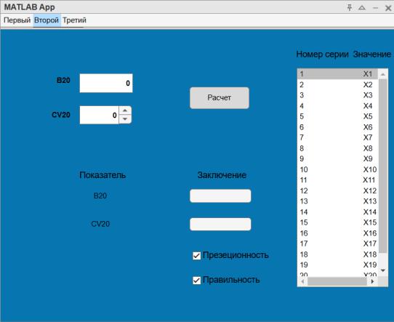Image resolution: width=394 pixels, height=322 pixels.
Task: Toggle the Правильность checkbox
Action: (196, 281)
